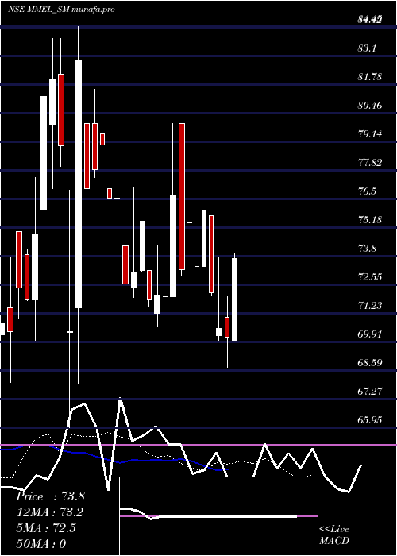Select the 65.95 price axis label
Viewport: 397px width, 556px height.
coord(370,420)
